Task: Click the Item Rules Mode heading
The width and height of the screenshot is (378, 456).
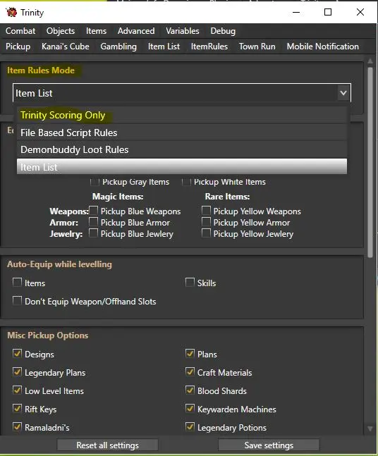Action: point(41,70)
